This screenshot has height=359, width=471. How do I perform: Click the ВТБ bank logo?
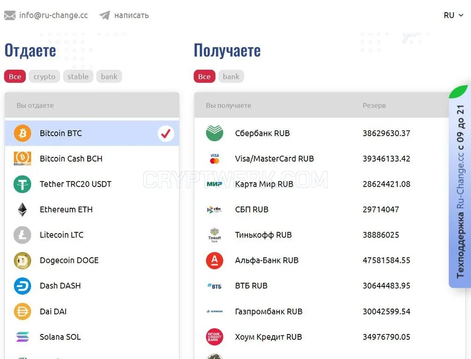pos(214,286)
